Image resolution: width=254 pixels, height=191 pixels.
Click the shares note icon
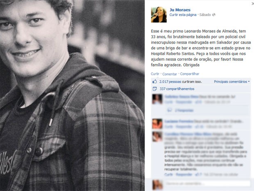[155, 89]
